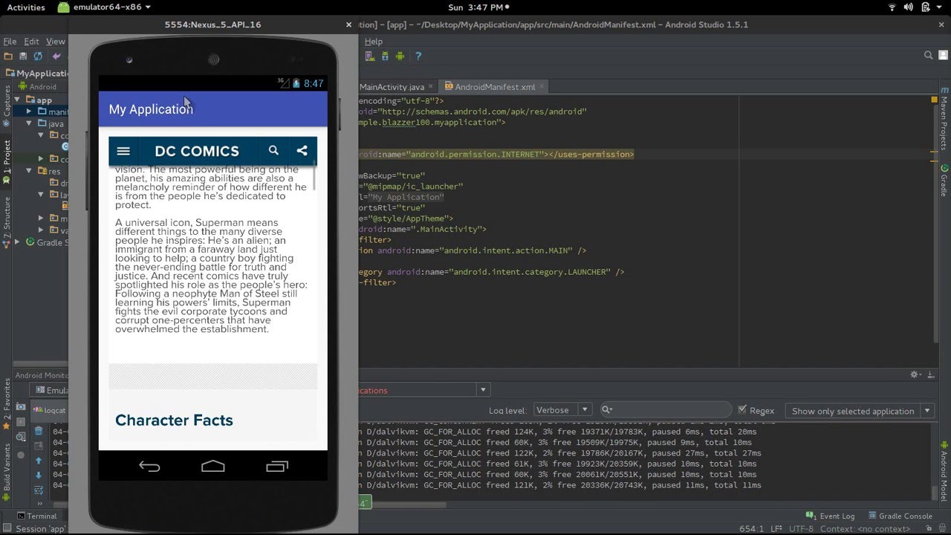Viewport: 951px width, 535px height.
Task: Clear logcat with the trash icon
Action: pos(39,431)
